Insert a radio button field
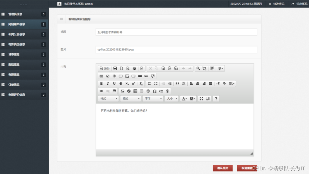Viewport: 309px width, 174px height. [114, 76]
